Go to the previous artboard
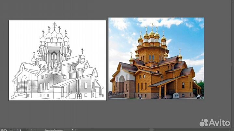This screenshot has width=234, height=131. 17,130
